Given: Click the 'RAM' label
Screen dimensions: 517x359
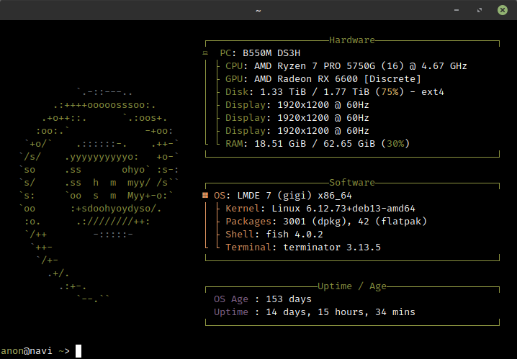Looking at the screenshot, I should [x=234, y=144].
